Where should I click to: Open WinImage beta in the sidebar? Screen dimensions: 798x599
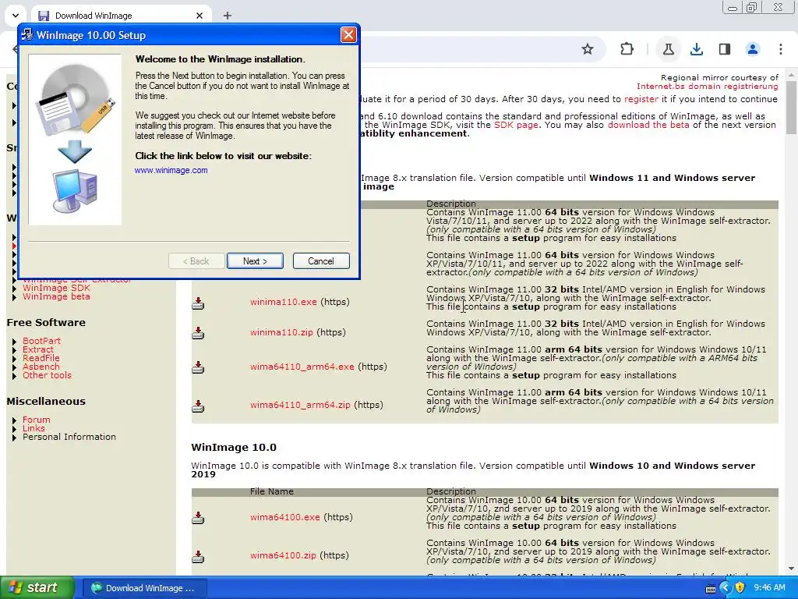(x=56, y=296)
